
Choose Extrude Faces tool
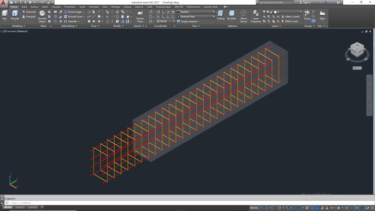73,17
